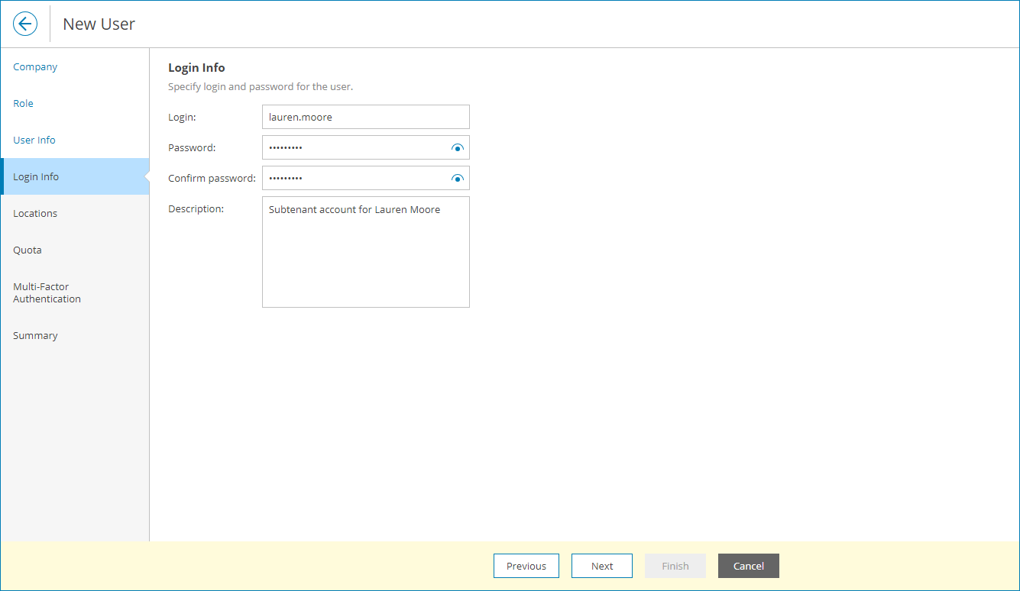Go to the Company step
Viewport: 1020px width, 591px height.
tap(34, 66)
